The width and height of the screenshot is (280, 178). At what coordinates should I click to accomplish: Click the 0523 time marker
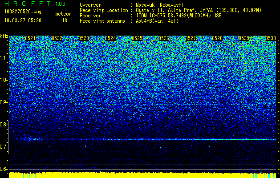(84, 38)
